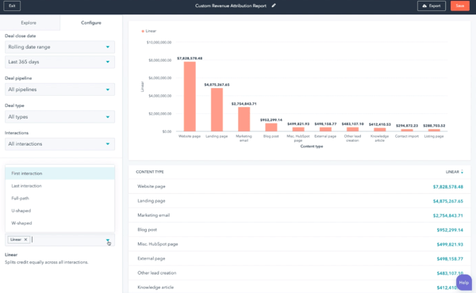This screenshot has height=293, width=476.
Task: Click the Landing page bar in chart
Action: (217, 110)
